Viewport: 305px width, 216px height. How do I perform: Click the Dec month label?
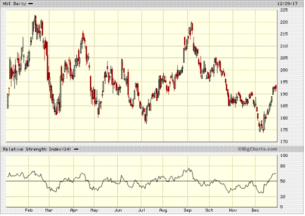255,210
